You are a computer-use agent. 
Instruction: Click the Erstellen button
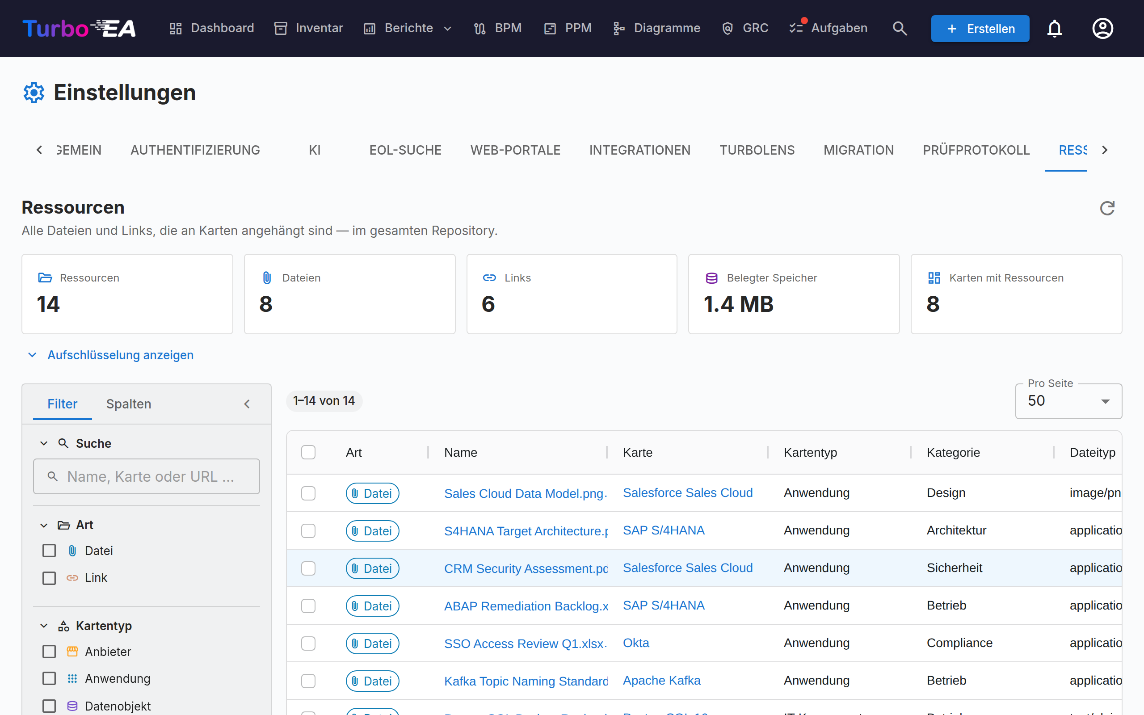coord(980,28)
